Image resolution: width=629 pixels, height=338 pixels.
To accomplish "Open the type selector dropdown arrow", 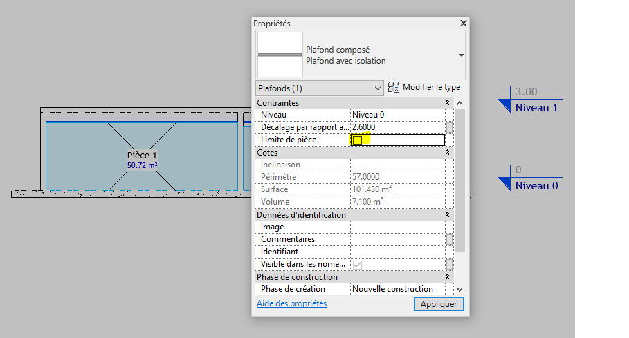I will (x=461, y=55).
